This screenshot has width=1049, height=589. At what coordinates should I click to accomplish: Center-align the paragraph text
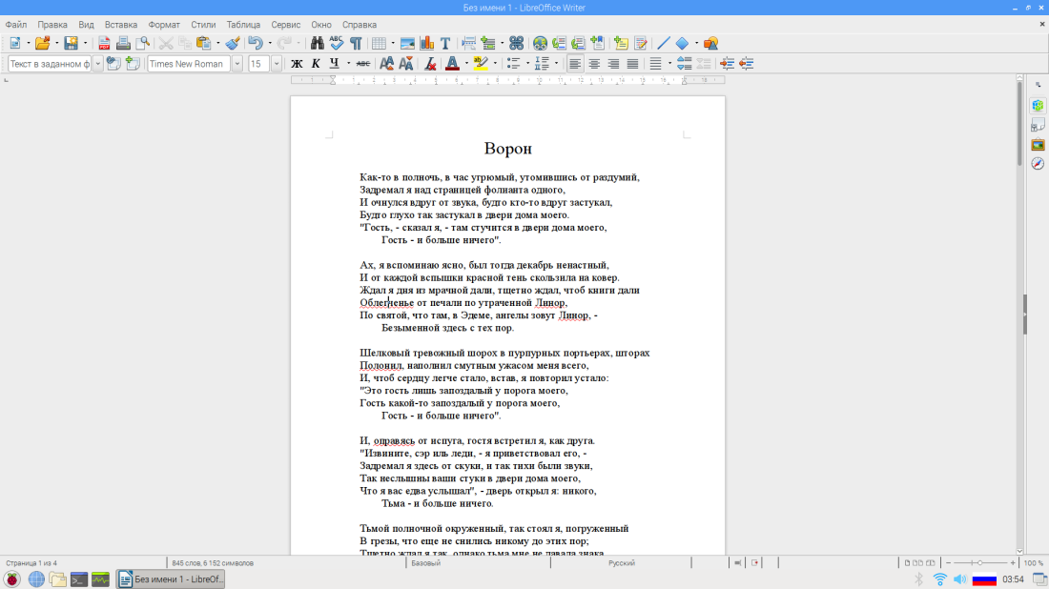pos(594,64)
